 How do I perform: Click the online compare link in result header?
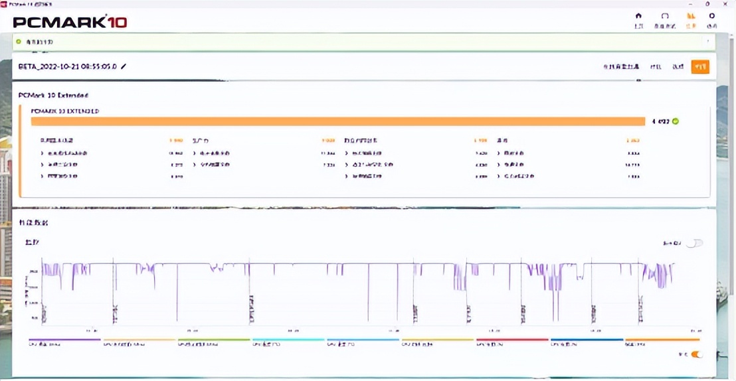[x=620, y=67]
